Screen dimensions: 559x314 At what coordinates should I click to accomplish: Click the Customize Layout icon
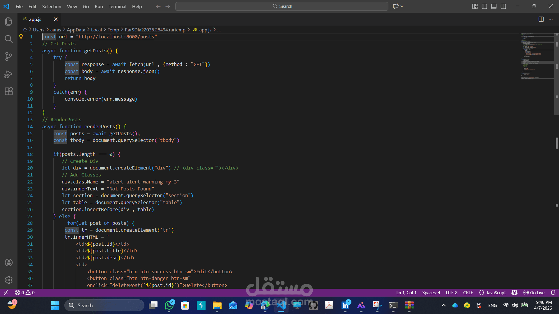pyautogui.click(x=475, y=6)
